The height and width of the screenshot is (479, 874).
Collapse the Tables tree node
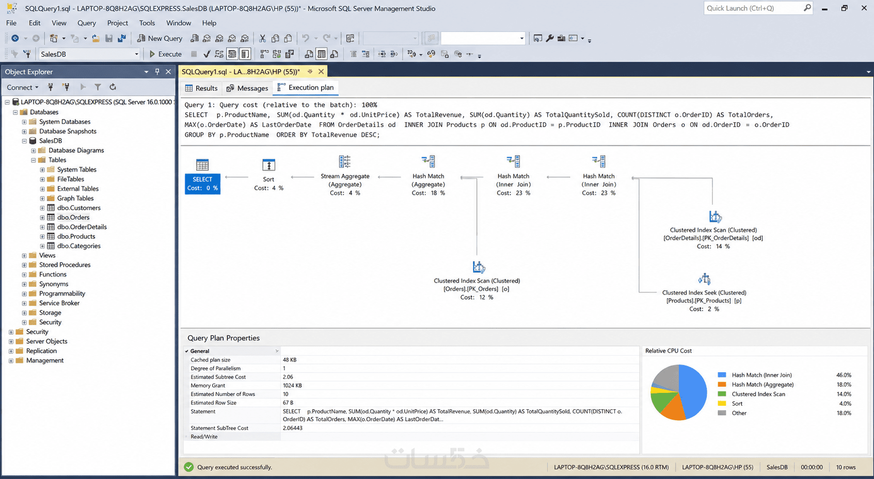click(x=34, y=160)
